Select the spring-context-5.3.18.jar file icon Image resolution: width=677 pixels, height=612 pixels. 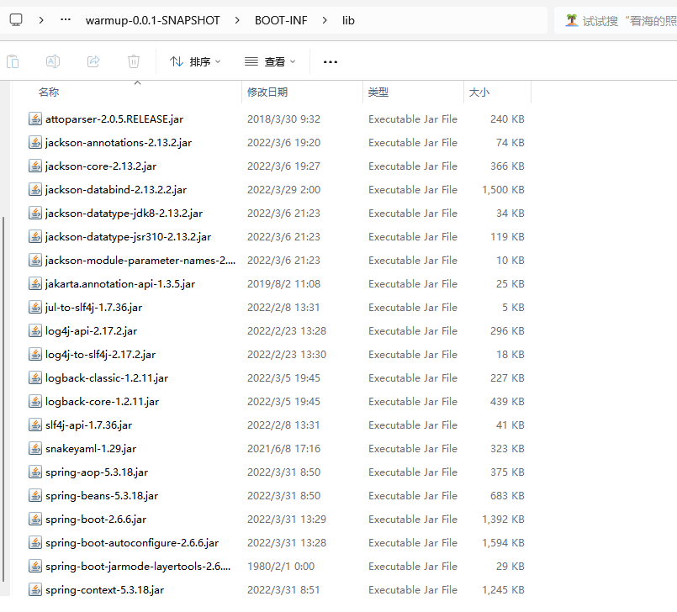point(35,589)
